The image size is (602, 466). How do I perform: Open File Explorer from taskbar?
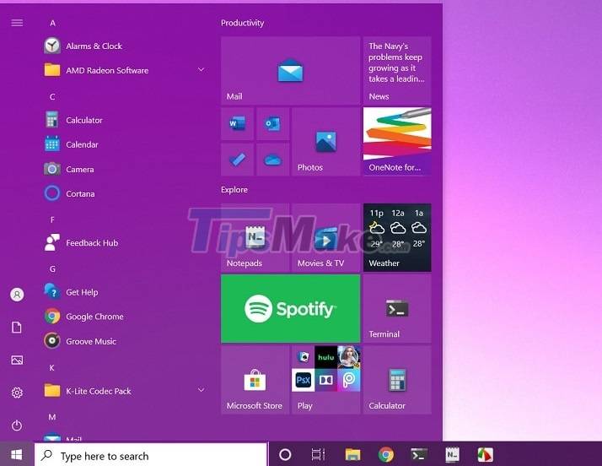click(352, 455)
